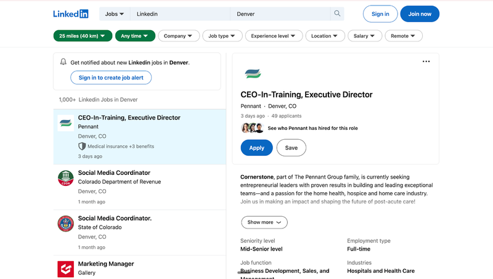Image resolution: width=493 pixels, height=279 pixels.
Task: Click the profile photos of Pennant hires
Action: [252, 128]
